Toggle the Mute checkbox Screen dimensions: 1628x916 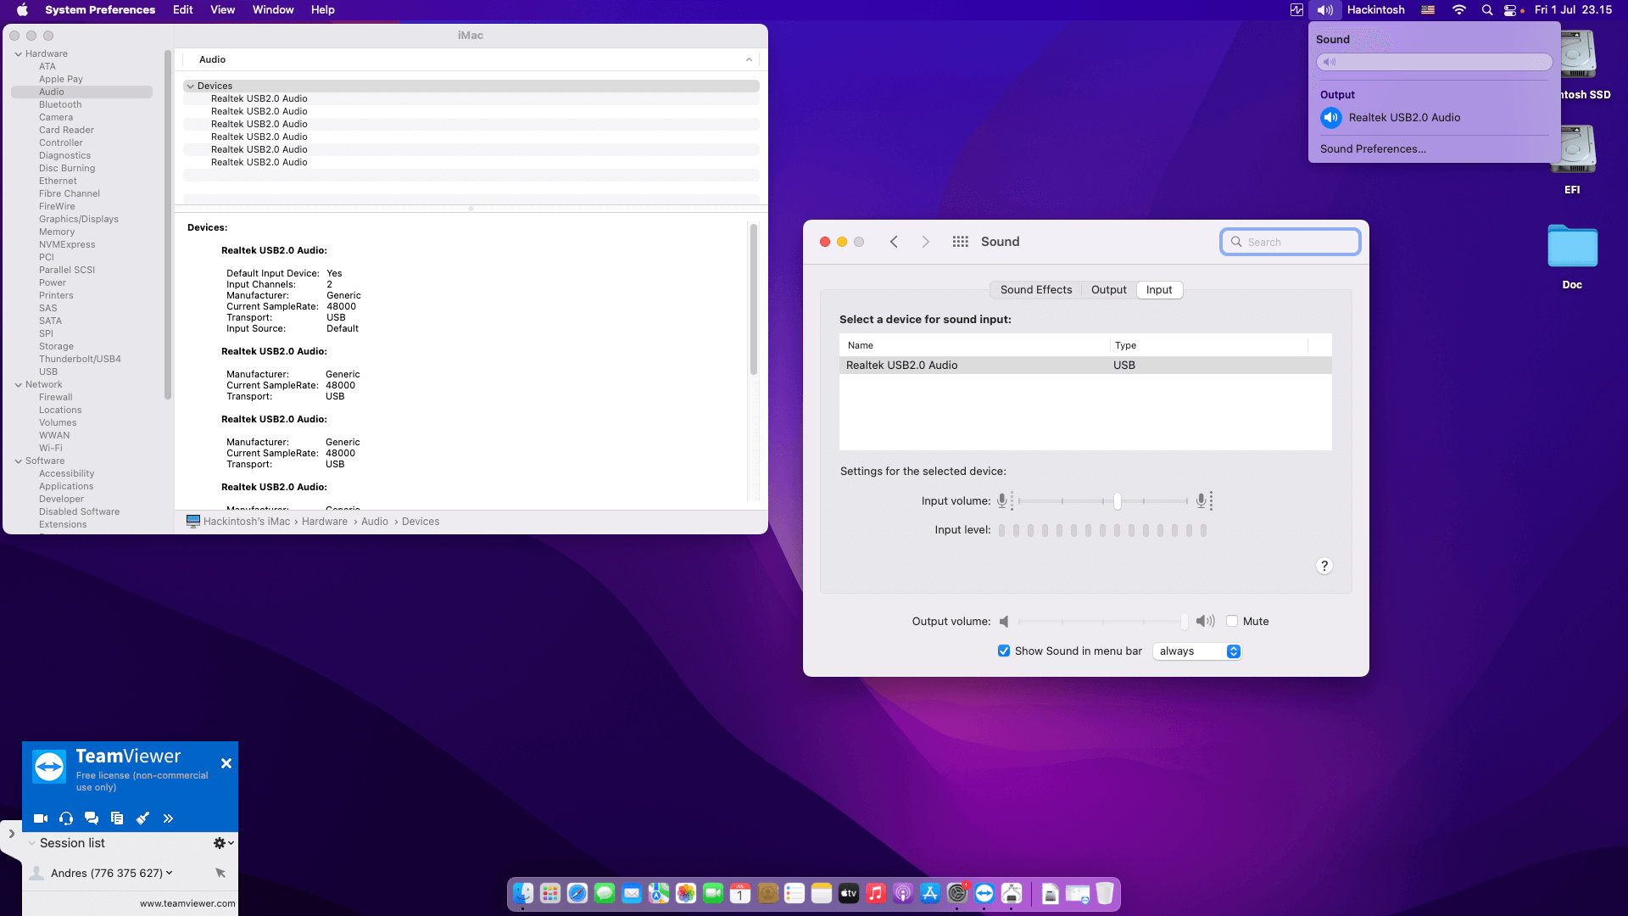click(x=1232, y=621)
